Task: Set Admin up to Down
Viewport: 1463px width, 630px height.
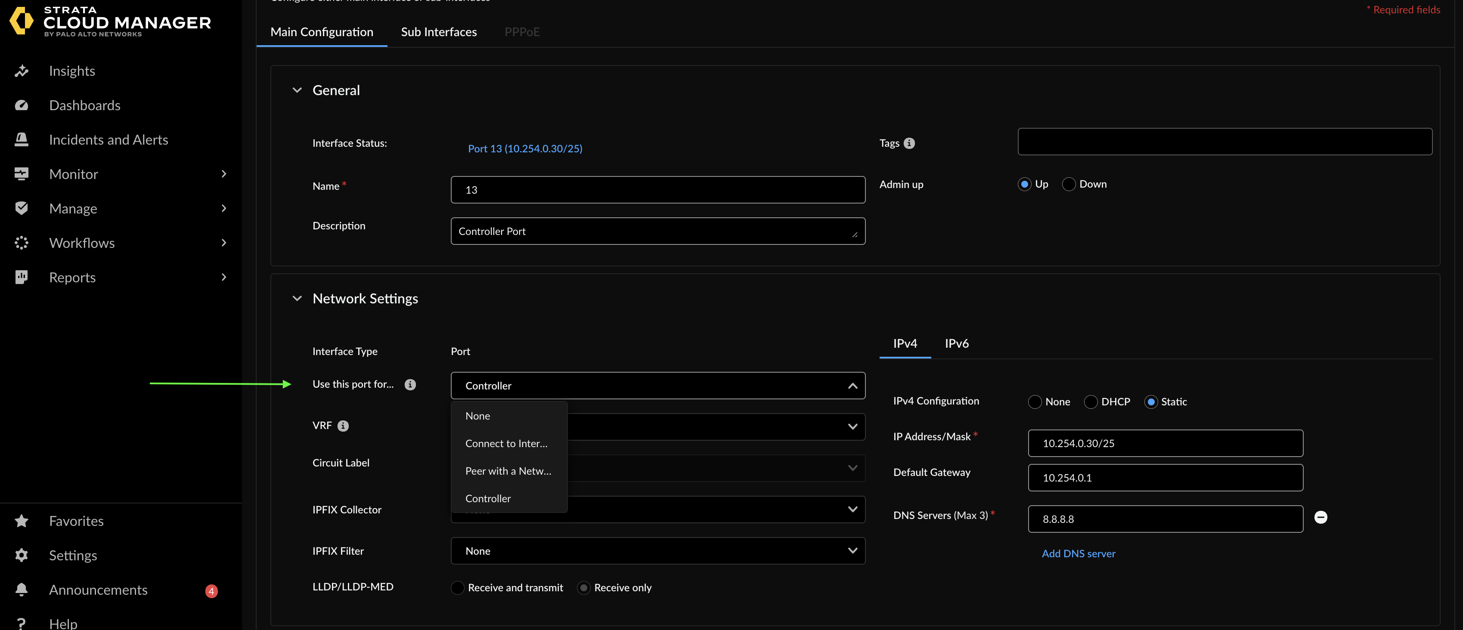Action: tap(1068, 185)
